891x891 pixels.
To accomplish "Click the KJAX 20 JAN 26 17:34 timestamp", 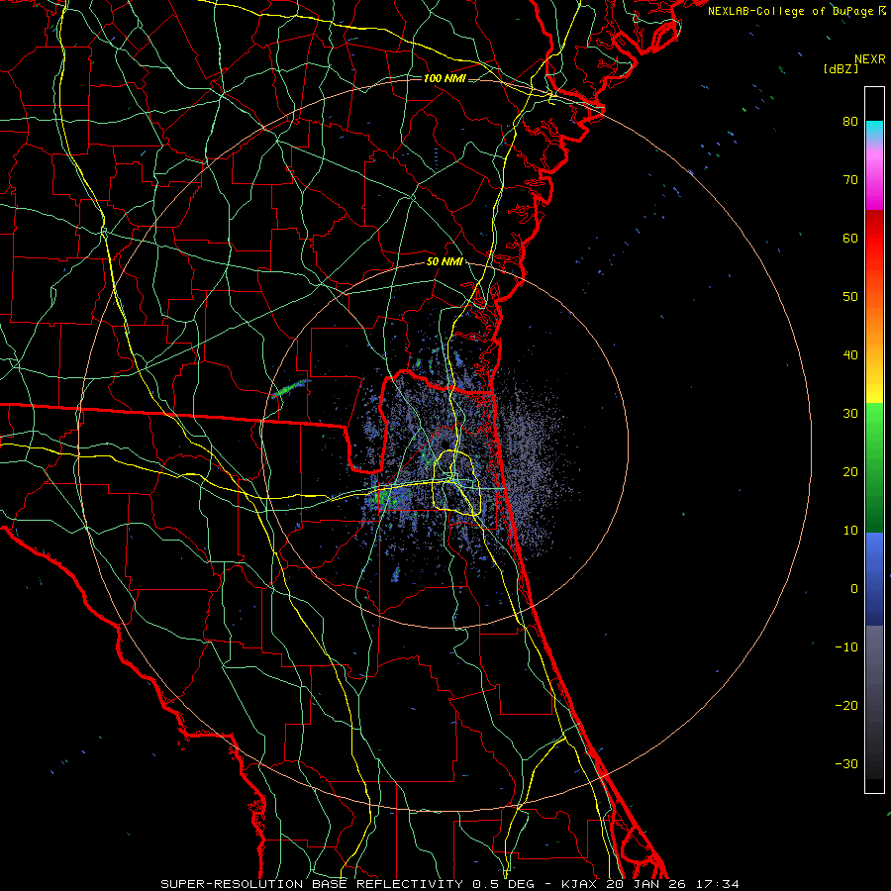I will click(x=650, y=884).
